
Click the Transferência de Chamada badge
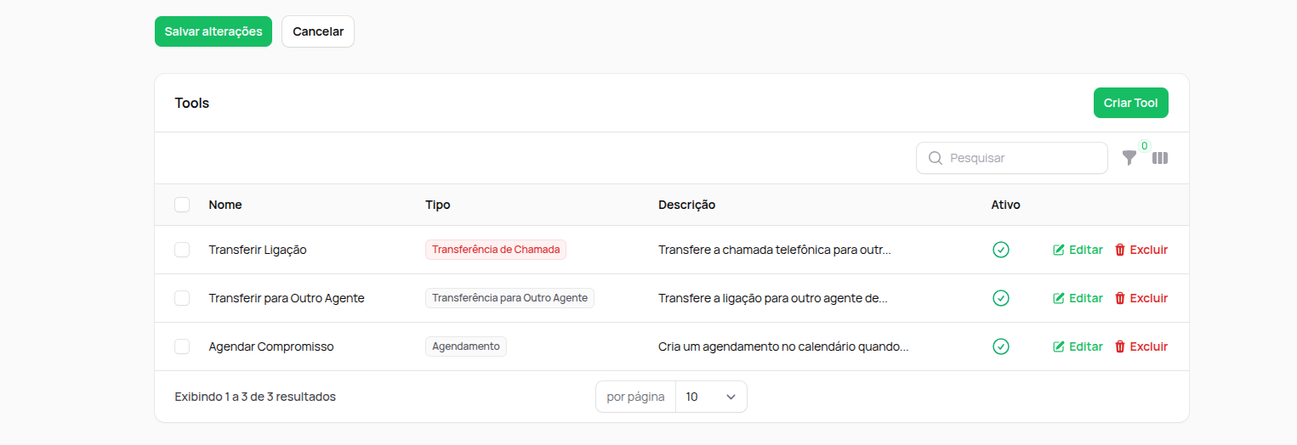[496, 250]
